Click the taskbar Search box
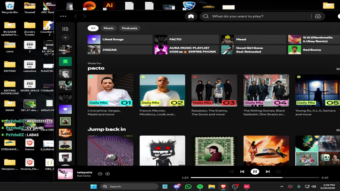Screen dimensions: 340x191 pos(129,186)
